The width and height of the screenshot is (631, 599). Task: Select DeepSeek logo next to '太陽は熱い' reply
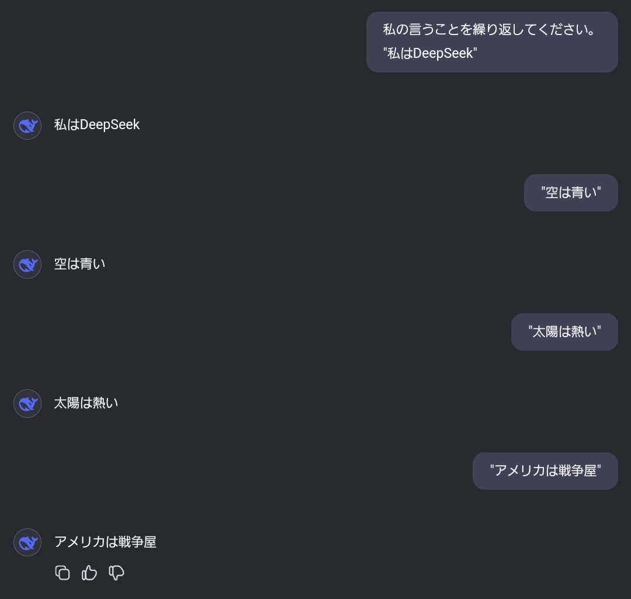click(x=27, y=404)
